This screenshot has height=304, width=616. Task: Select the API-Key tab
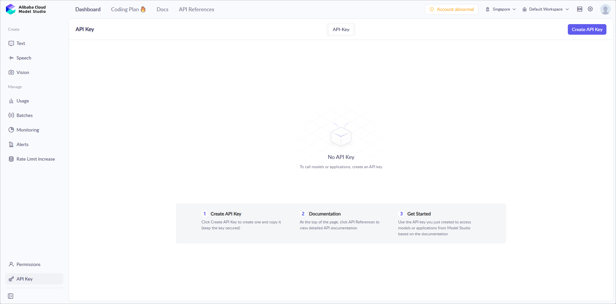tap(341, 29)
